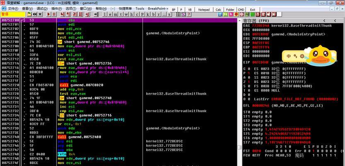Viewport: 345px width, 166px height.
Task: Click the dark red 爱 icon
Action: [263, 15]
